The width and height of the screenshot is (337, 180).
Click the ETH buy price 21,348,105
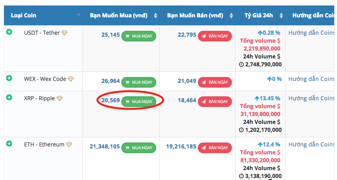pos(105,146)
